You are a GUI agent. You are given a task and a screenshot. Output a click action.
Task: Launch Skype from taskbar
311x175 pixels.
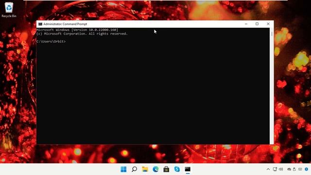pos(177,169)
